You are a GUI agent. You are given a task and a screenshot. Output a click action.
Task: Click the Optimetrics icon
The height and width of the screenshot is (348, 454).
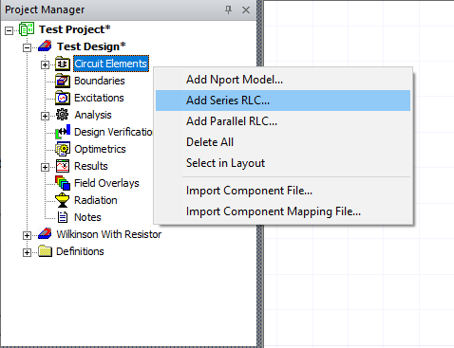pyautogui.click(x=63, y=149)
